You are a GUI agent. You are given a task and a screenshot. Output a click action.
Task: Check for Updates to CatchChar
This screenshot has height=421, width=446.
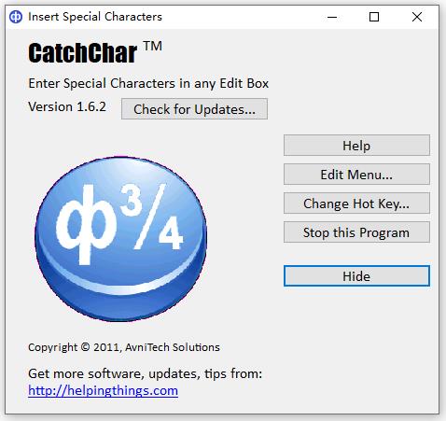click(194, 109)
